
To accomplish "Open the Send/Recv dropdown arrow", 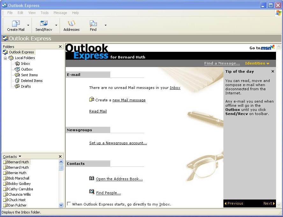I will point(56,25).
